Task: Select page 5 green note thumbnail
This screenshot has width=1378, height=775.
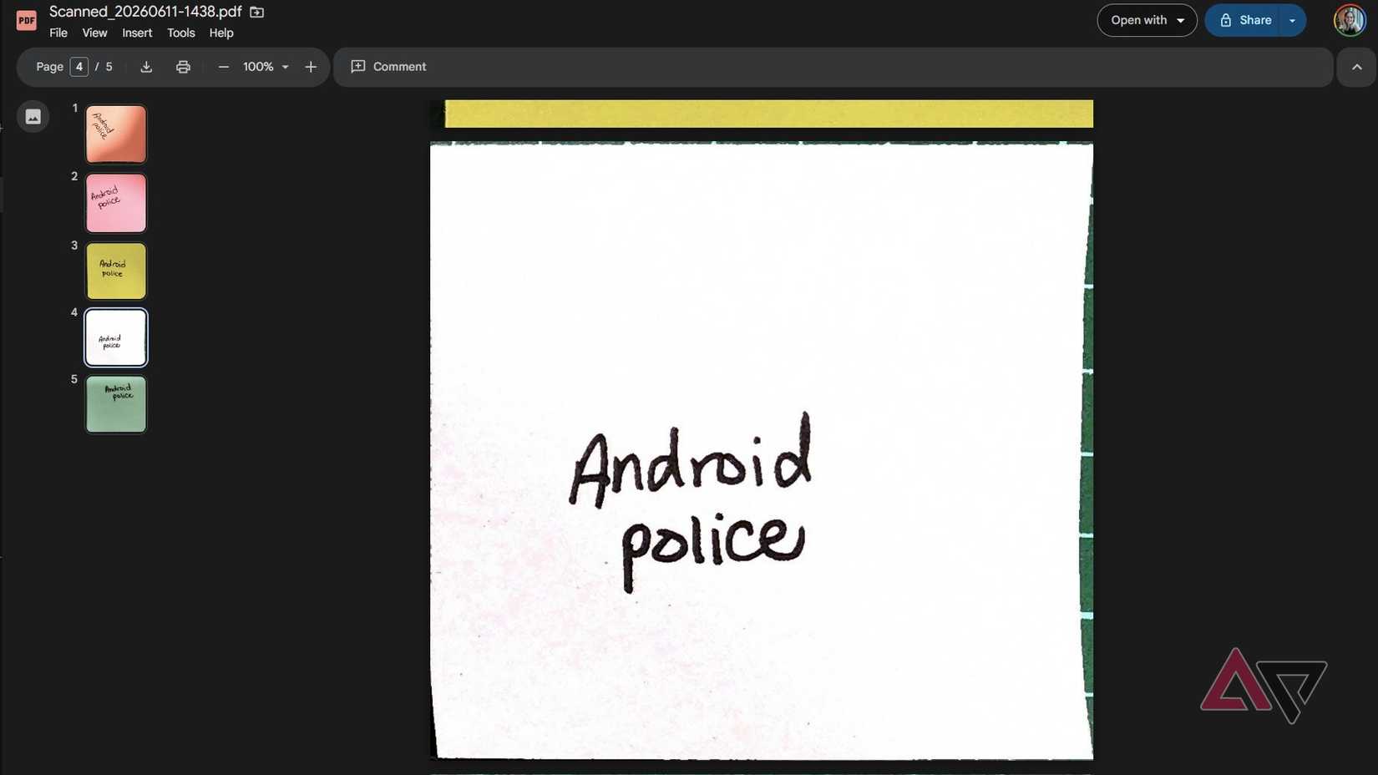Action: [x=116, y=404]
